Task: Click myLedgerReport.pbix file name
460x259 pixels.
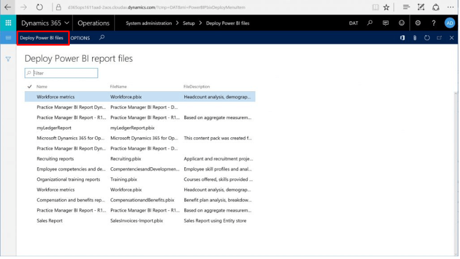Action: tap(132, 128)
